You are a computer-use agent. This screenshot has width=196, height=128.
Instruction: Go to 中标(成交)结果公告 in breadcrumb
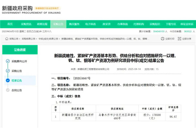(48, 39)
